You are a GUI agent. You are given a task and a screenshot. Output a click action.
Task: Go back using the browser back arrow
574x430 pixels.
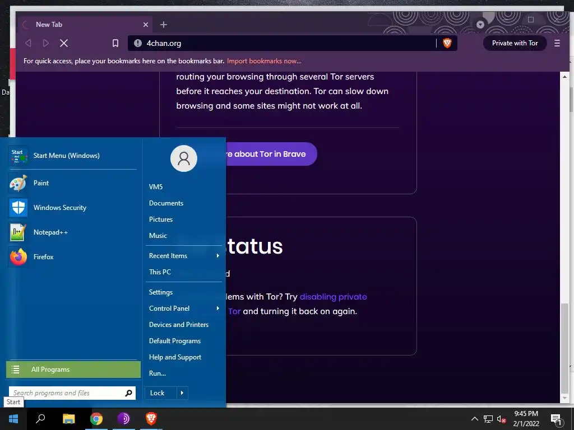tap(28, 43)
